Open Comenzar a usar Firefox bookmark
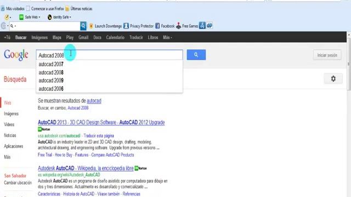The width and height of the screenshot is (351, 197). click(x=45, y=9)
